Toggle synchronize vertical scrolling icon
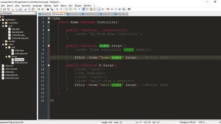 (x=66, y=9)
